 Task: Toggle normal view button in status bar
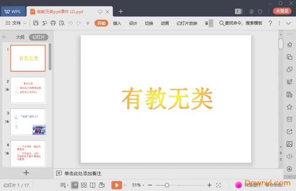pos(75,185)
